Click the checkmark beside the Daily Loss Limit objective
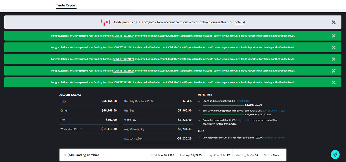Image resolution: width=346 pixels, height=162 pixels. click(199, 120)
